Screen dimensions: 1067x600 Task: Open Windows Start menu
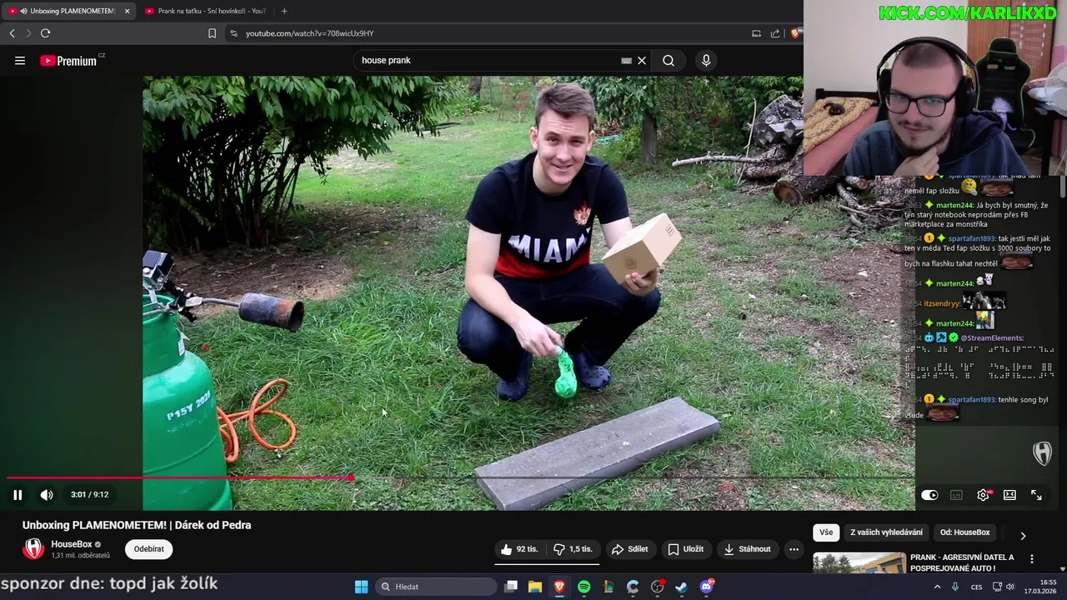361,587
